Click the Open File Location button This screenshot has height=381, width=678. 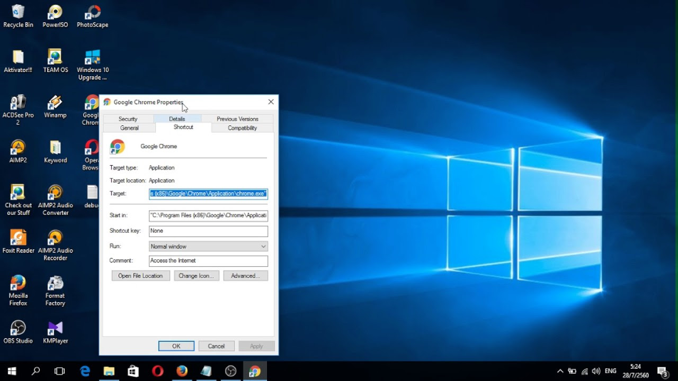140,276
